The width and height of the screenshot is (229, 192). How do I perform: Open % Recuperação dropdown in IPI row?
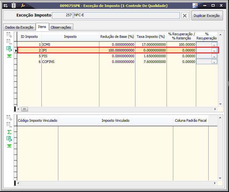[x=214, y=50]
